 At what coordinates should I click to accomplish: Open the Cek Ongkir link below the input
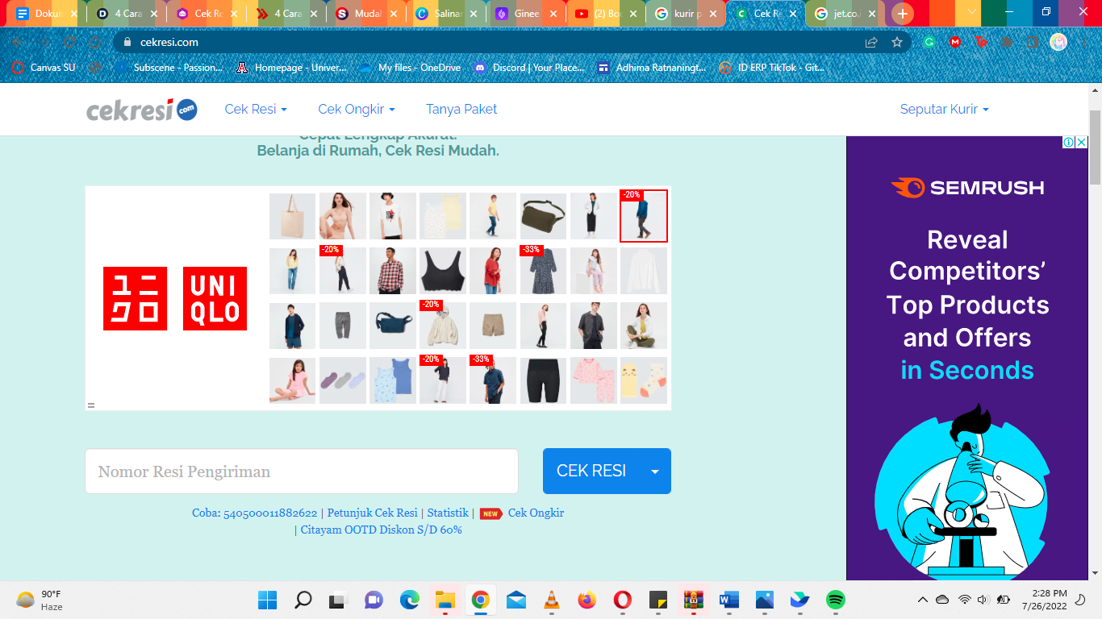536,513
